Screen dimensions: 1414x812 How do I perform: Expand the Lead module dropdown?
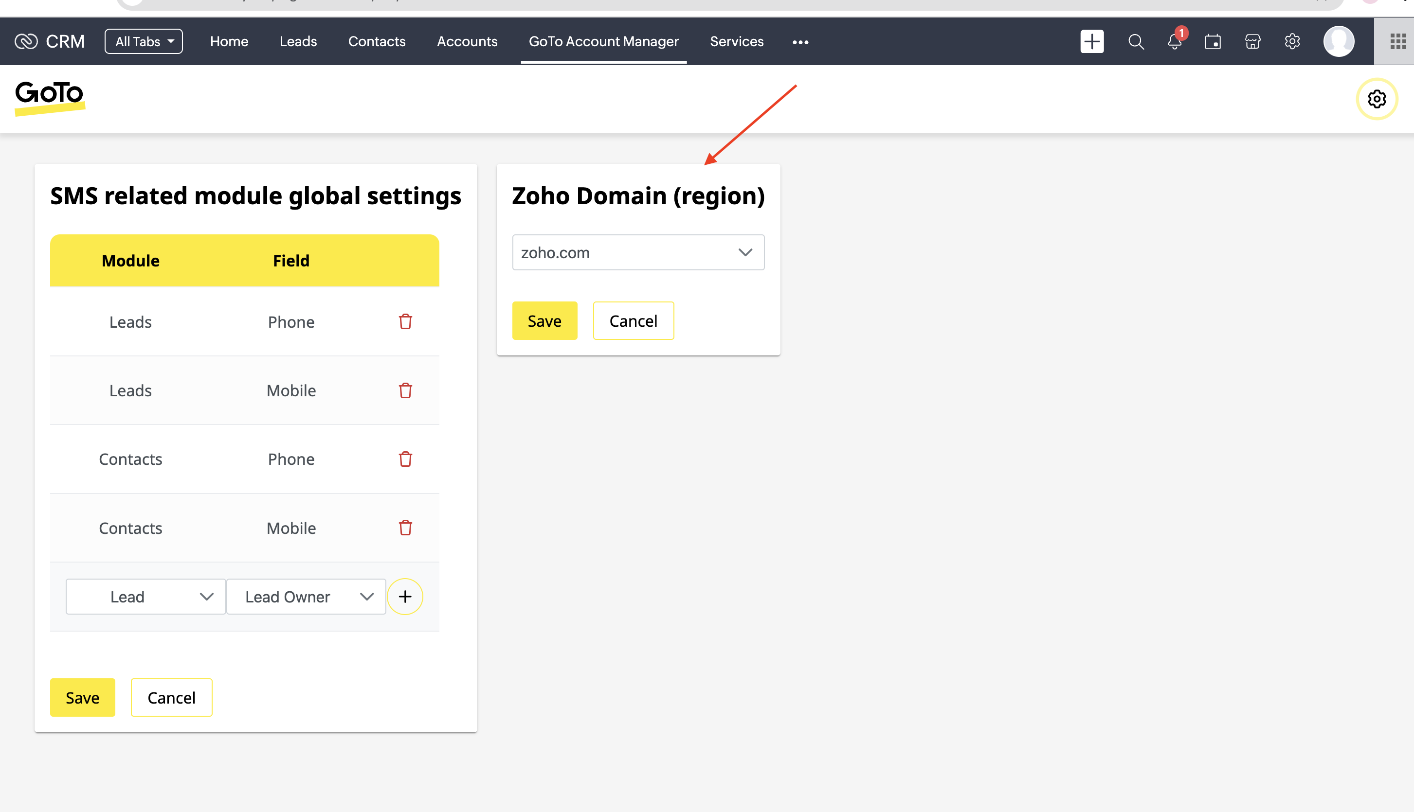tap(145, 596)
